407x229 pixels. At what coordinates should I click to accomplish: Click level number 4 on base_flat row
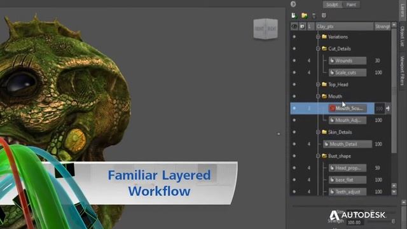(x=309, y=180)
